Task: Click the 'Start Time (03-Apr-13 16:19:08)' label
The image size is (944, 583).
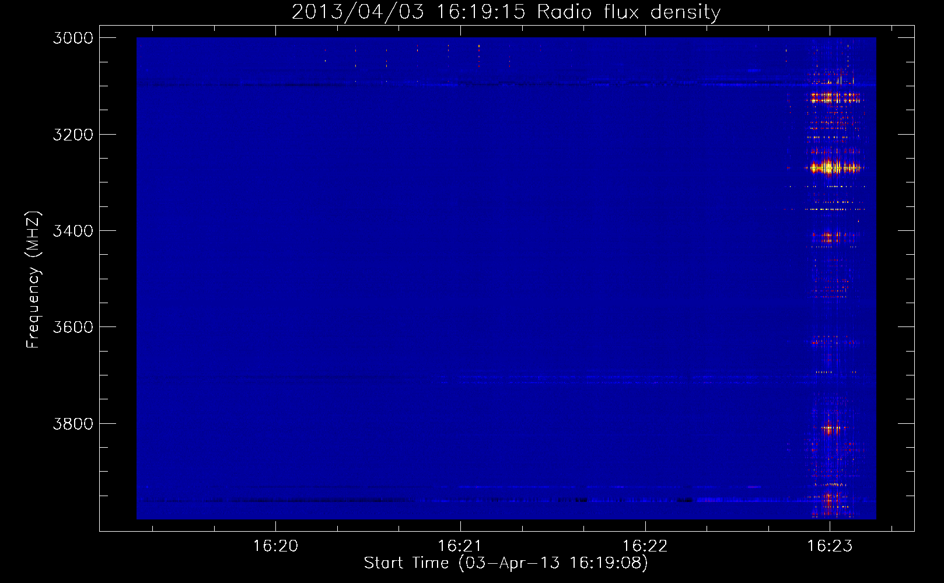Action: [x=506, y=563]
